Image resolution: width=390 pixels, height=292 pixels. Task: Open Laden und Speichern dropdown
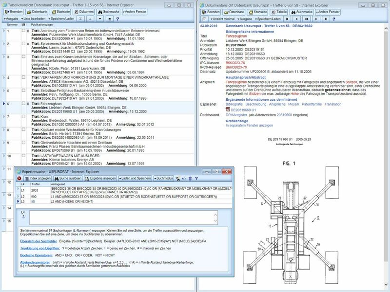(x=135, y=178)
